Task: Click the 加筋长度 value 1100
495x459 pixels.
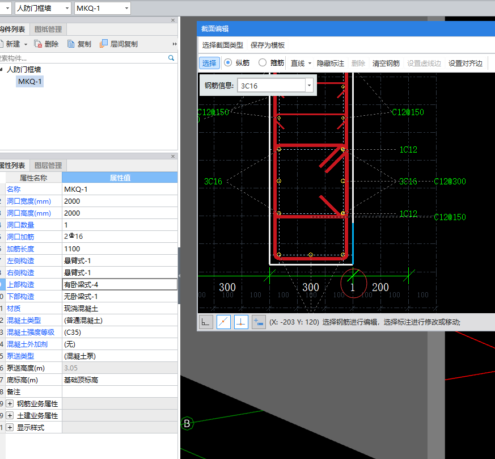Action: click(120, 249)
